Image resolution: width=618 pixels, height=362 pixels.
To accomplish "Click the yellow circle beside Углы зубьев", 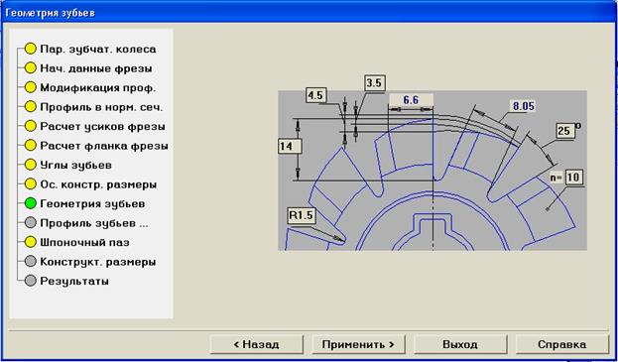I will pos(31,165).
